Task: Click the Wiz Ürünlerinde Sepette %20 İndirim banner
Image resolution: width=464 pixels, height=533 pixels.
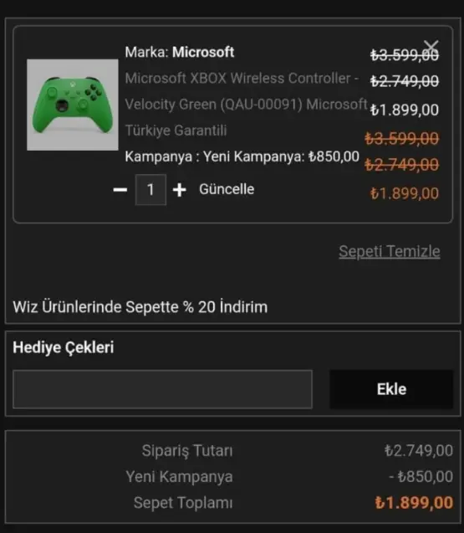Action: (x=140, y=307)
